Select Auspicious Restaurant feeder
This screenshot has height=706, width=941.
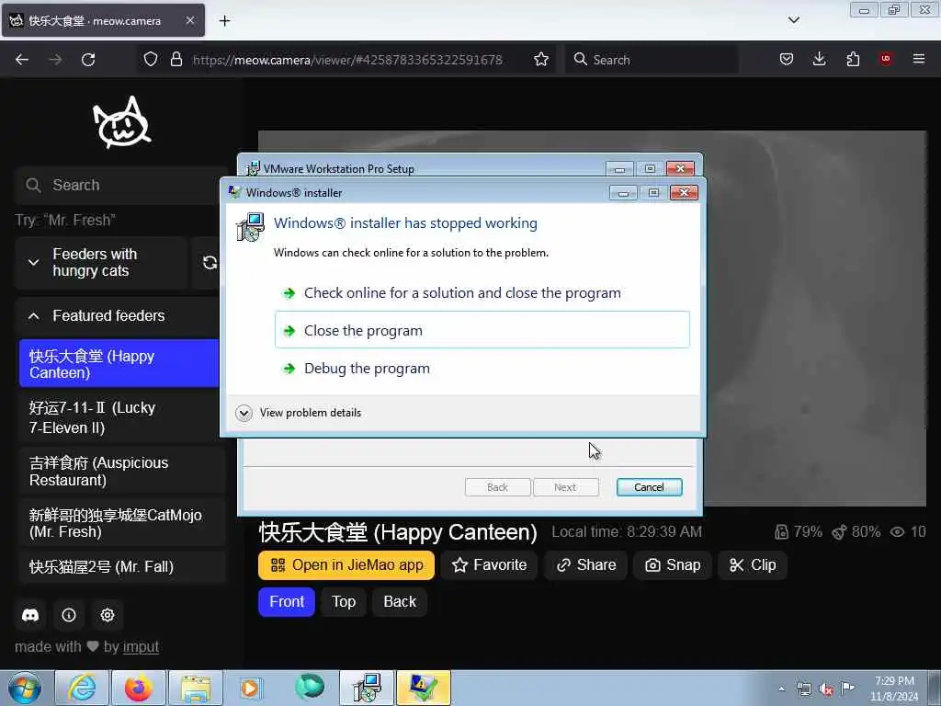pos(120,472)
